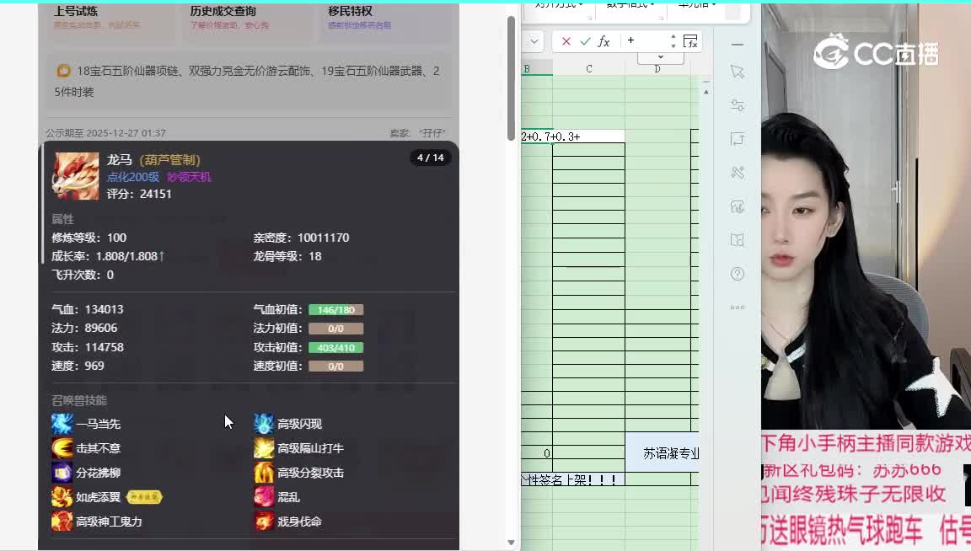Image resolution: width=971 pixels, height=551 pixels.
Task: Click the 成长率: 1.808/1.808 value
Action: pos(107,255)
